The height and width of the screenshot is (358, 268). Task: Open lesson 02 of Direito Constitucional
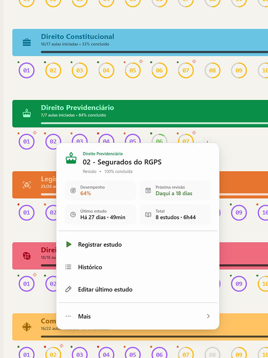coord(53,70)
